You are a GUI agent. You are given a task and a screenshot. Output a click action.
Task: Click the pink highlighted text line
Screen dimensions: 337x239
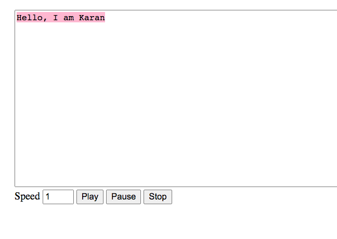pyautogui.click(x=60, y=18)
